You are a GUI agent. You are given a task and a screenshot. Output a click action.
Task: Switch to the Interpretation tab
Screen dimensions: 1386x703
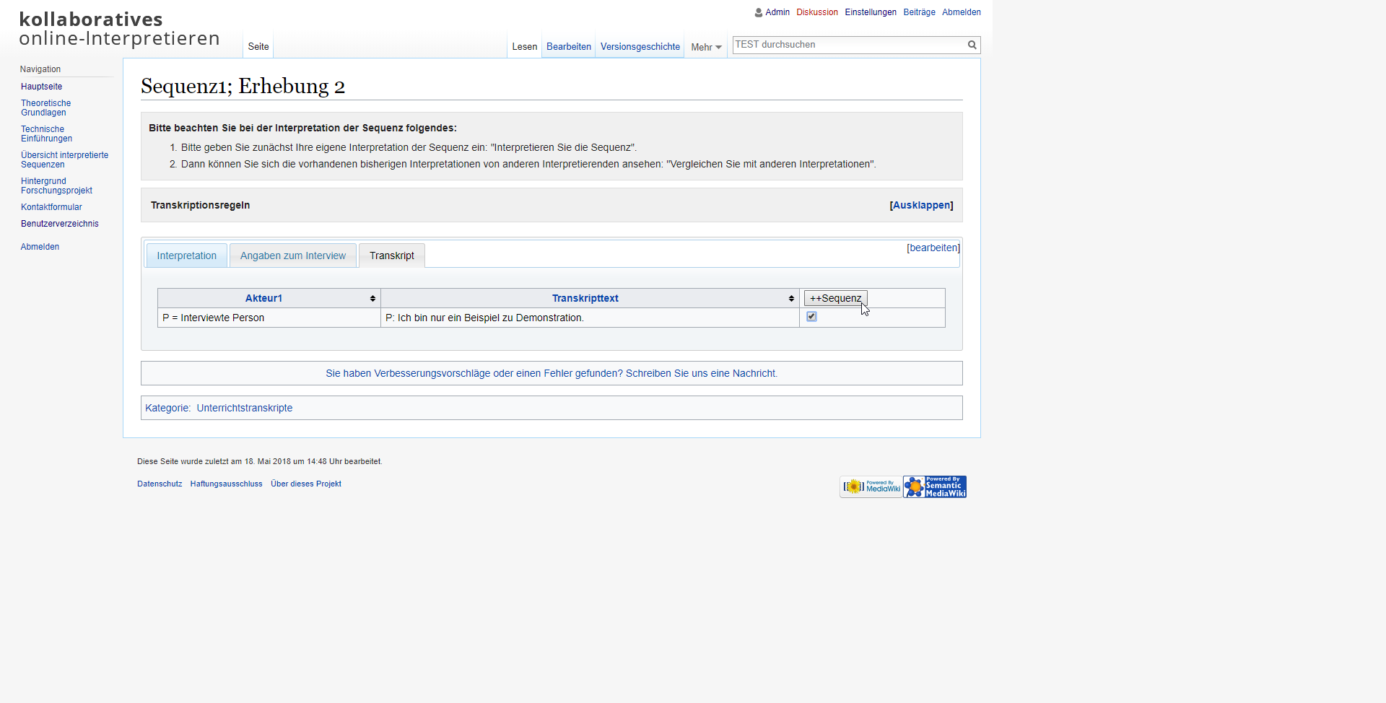click(x=186, y=256)
